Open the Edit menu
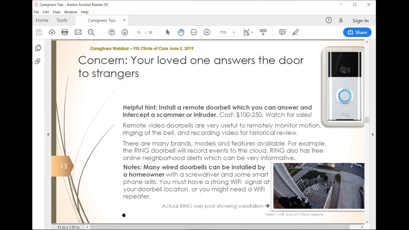Screen dimensions: 409x230 46,12
